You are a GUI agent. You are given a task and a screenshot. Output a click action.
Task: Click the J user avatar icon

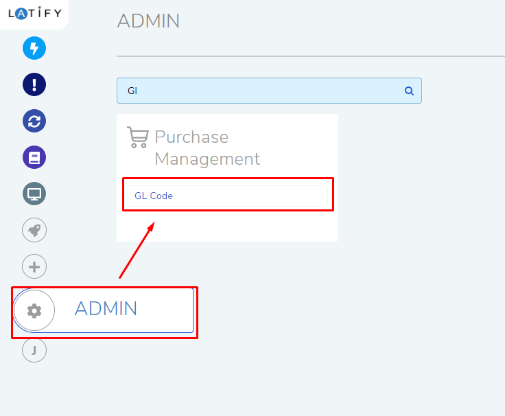tap(34, 350)
